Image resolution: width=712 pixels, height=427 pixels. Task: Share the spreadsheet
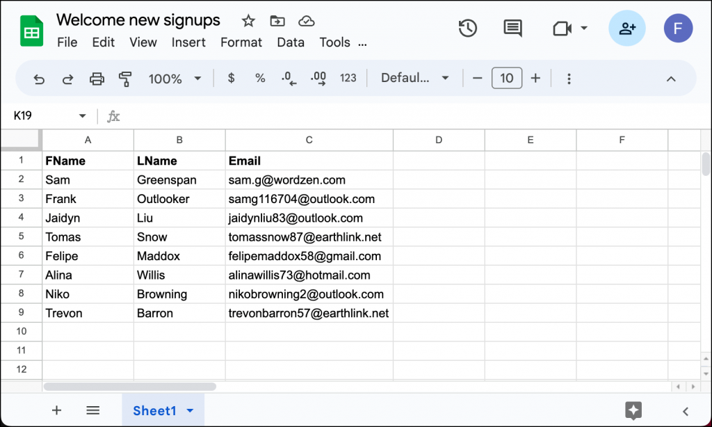pyautogui.click(x=626, y=29)
